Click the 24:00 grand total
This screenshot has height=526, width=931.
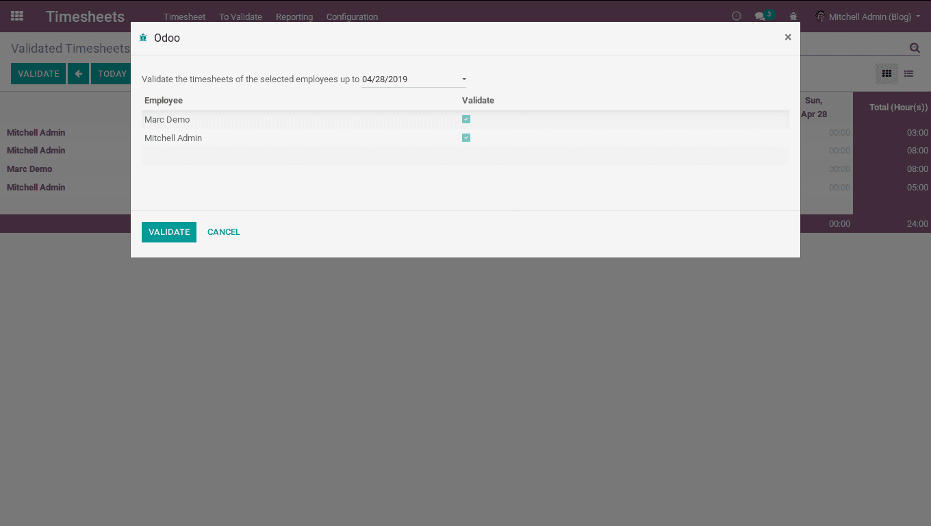pos(917,224)
